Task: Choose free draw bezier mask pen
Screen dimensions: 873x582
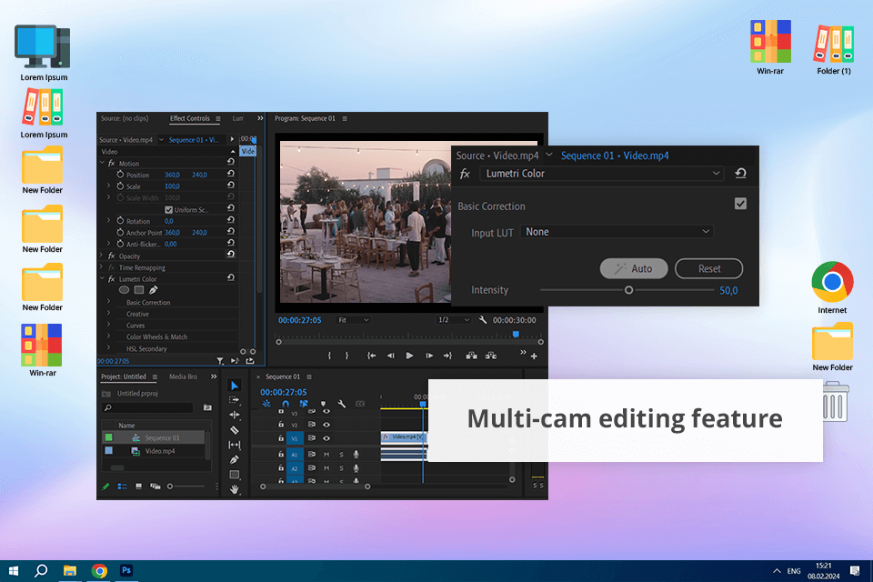Action: coord(153,289)
